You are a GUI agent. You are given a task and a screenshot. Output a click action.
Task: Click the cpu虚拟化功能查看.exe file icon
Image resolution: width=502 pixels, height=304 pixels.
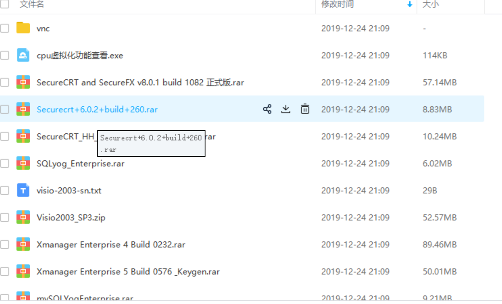click(23, 55)
